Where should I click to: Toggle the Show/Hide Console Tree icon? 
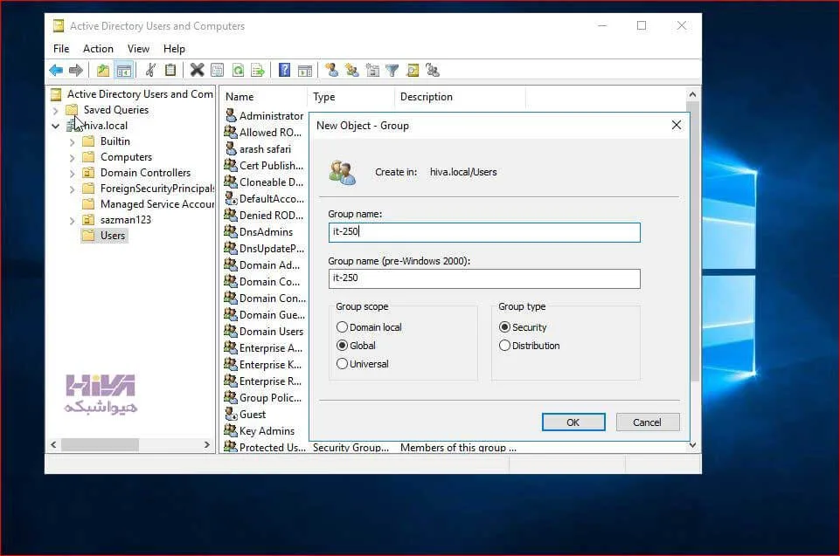coord(124,70)
